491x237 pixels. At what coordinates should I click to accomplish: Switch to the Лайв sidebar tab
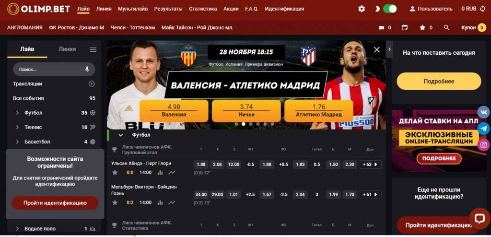tap(27, 49)
